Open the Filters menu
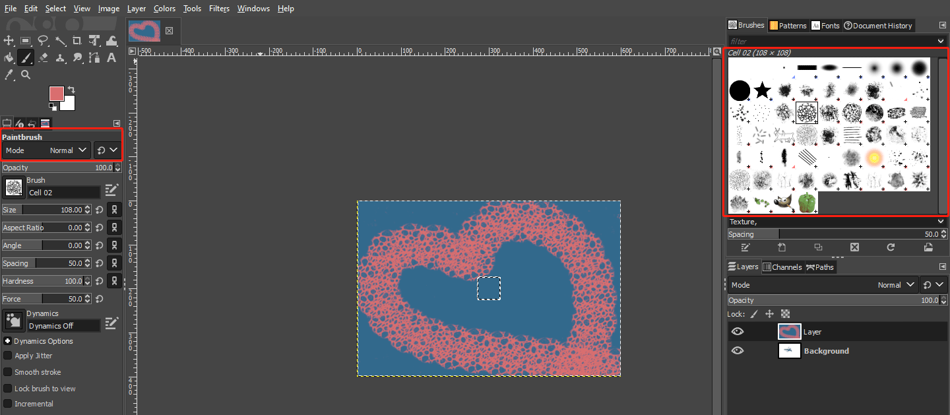 (x=219, y=8)
